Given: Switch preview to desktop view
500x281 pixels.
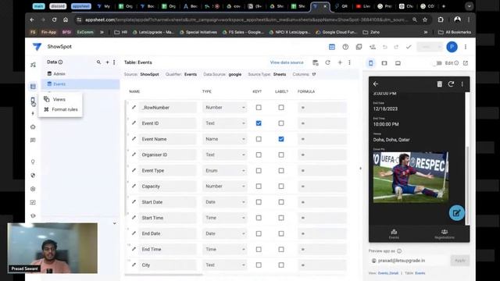Looking at the screenshot, I should pyautogui.click(x=398, y=63).
